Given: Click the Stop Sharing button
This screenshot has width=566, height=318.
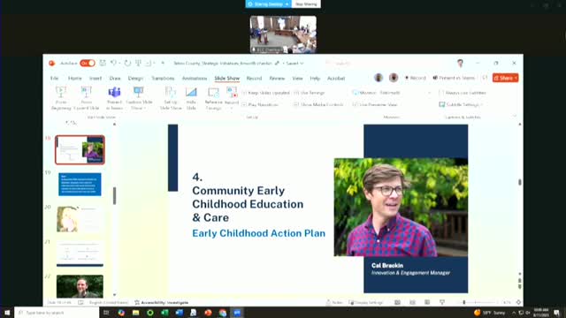Looking at the screenshot, I should 306,4.
